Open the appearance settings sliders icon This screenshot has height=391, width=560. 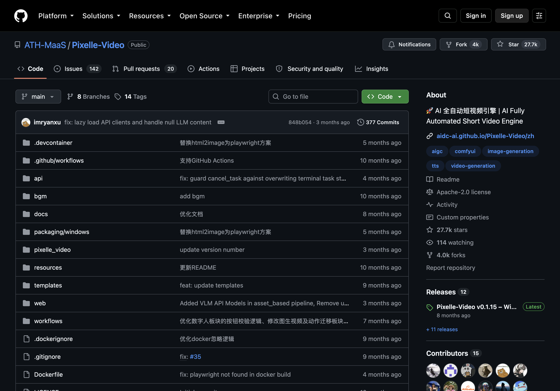[539, 16]
